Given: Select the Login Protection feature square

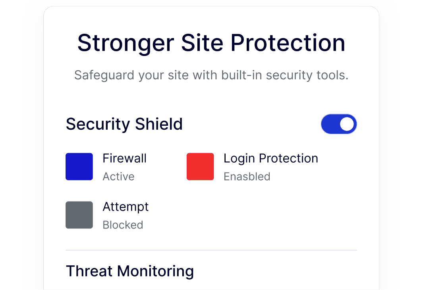Looking at the screenshot, I should click(x=199, y=166).
